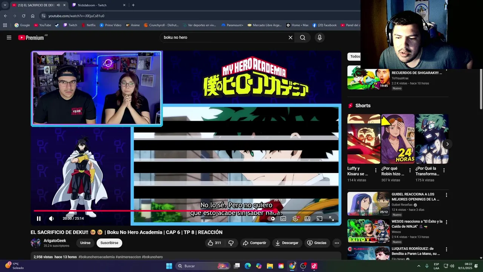Open options for Robin hizo short
This screenshot has width=483, height=272.
(410, 170)
